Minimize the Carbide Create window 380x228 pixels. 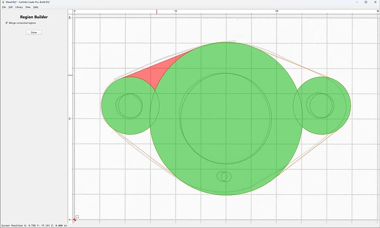click(357, 2)
